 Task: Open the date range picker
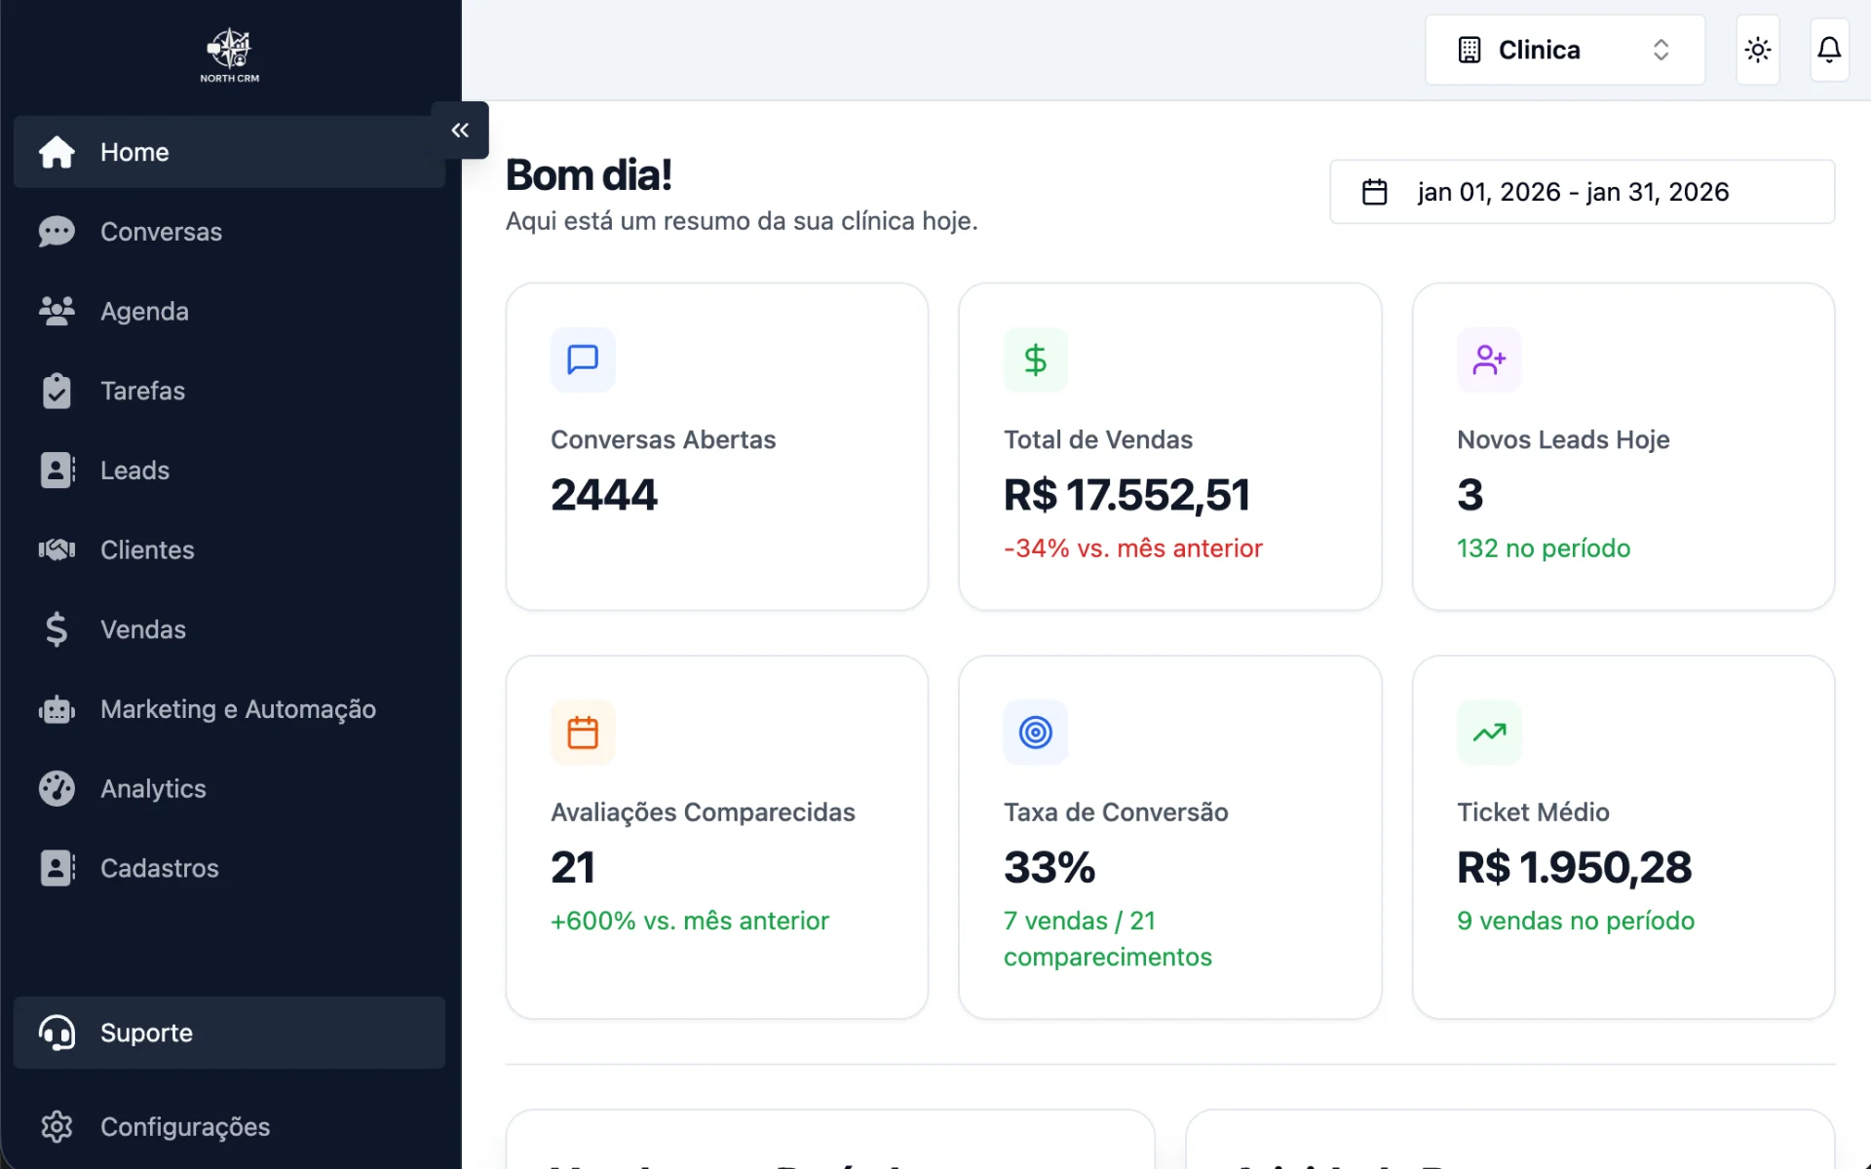click(x=1581, y=192)
